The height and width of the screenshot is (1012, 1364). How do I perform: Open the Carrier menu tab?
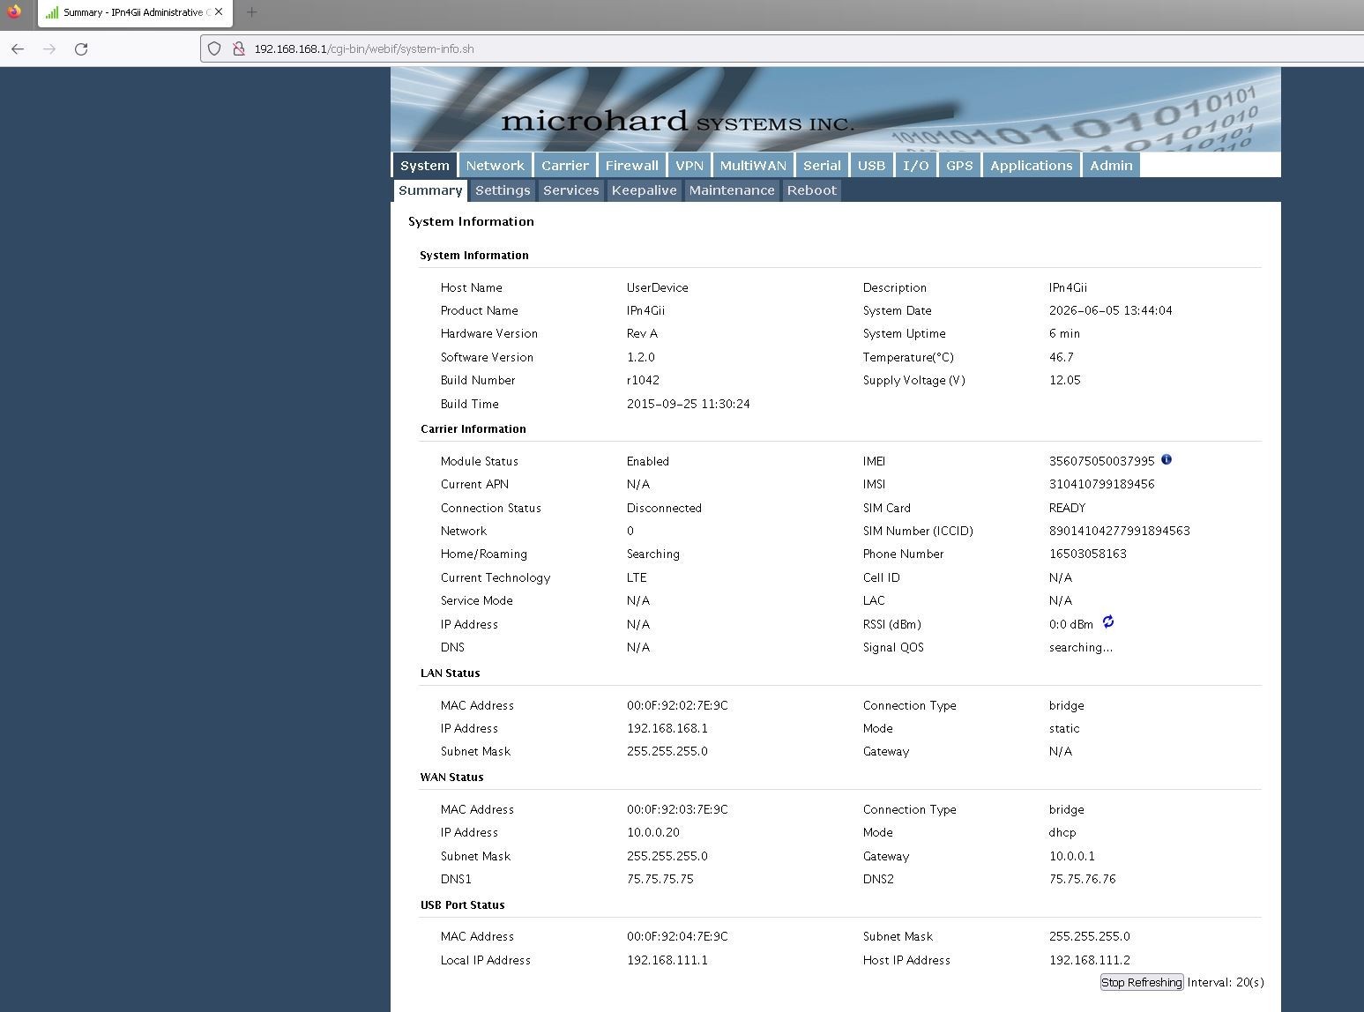565,166
